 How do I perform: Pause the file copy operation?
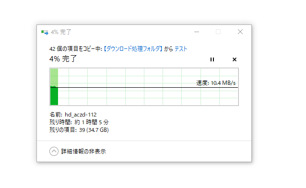click(x=212, y=59)
